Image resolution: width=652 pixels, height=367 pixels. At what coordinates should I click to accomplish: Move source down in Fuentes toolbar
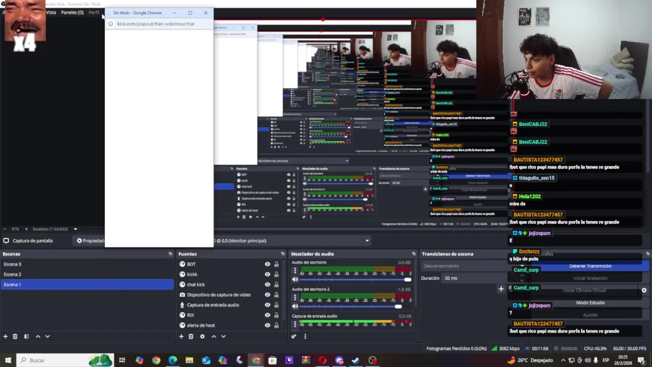point(223,336)
